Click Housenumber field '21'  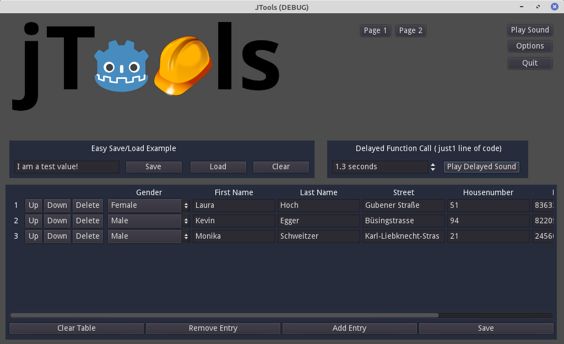(489, 236)
